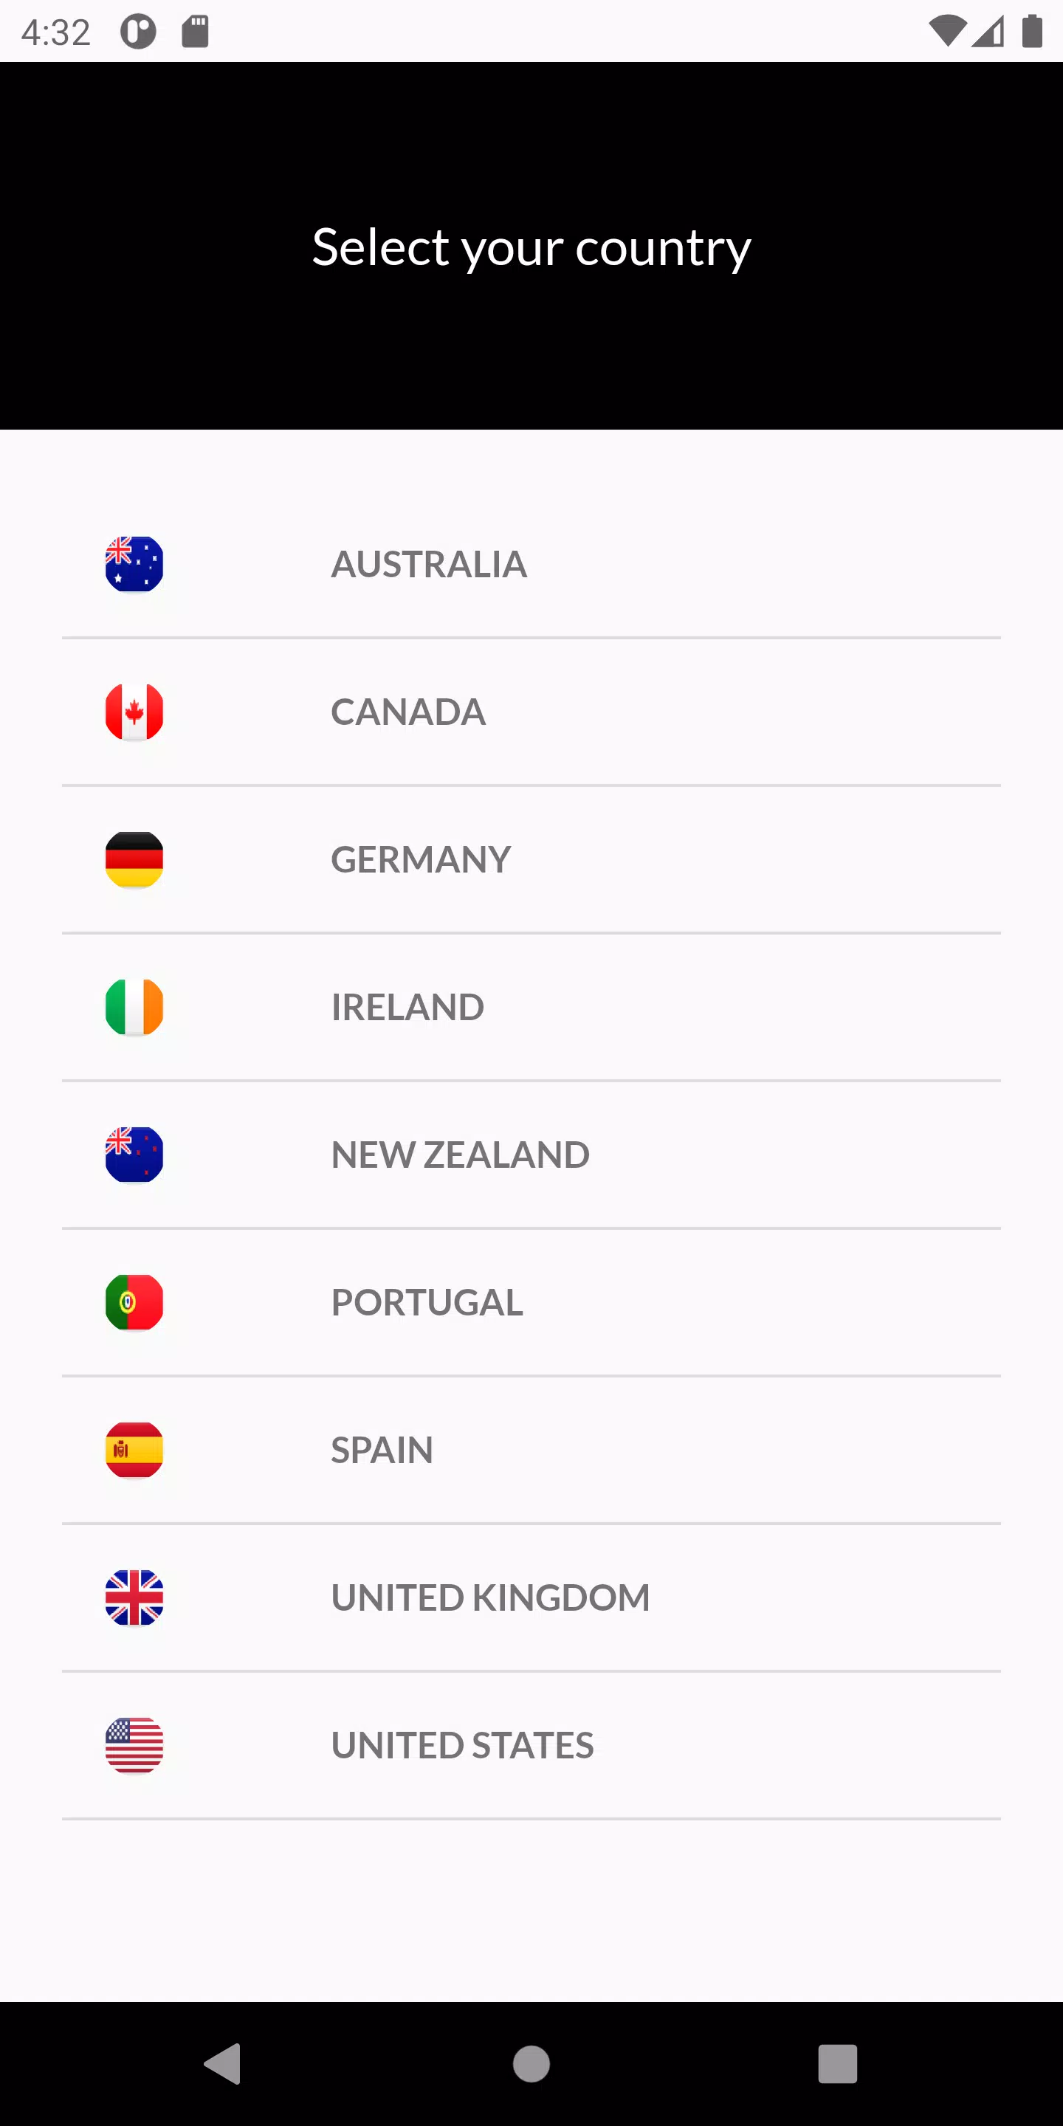Viewport: 1063px width, 2126px height.
Task: Choose SPAIN as your country
Action: click(x=382, y=1450)
